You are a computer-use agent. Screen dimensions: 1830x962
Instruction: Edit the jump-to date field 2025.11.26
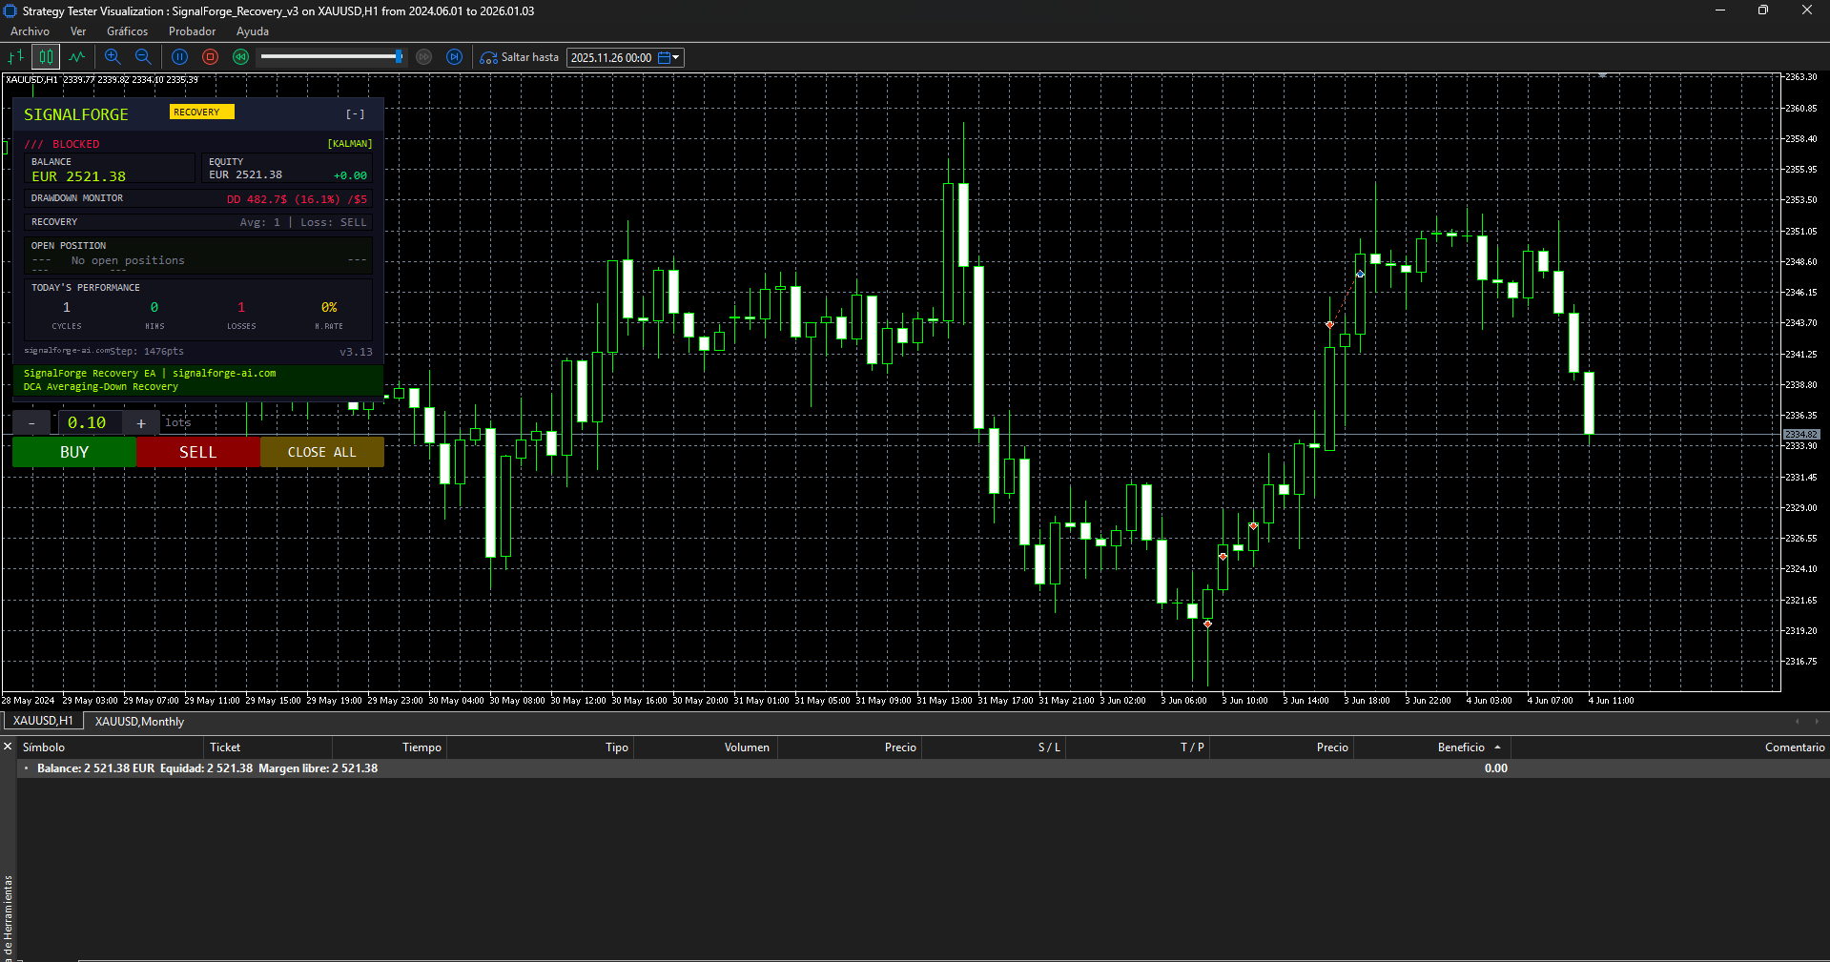tap(611, 58)
